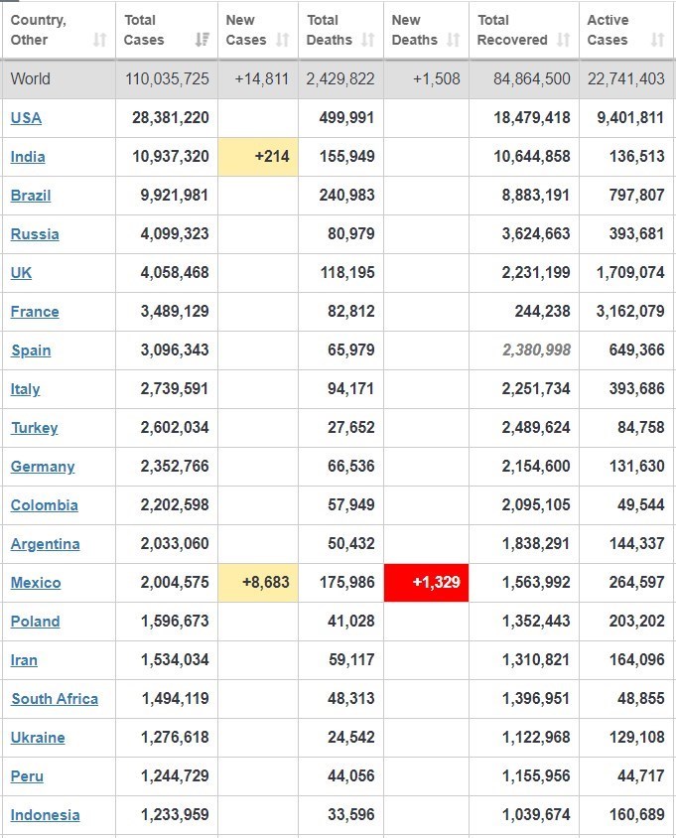Open the South Africa link
676x838 pixels.
tap(55, 699)
